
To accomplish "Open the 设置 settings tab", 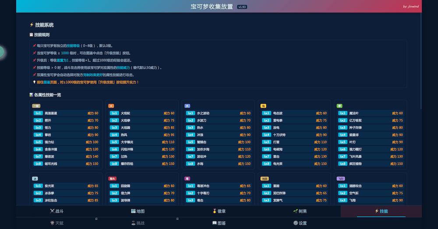I will pos(300,223).
